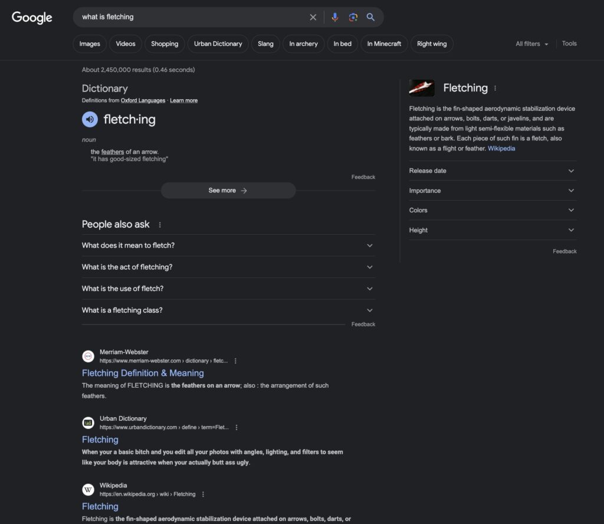Click Feedback under the dictionary box
604x524 pixels.
pyautogui.click(x=363, y=177)
